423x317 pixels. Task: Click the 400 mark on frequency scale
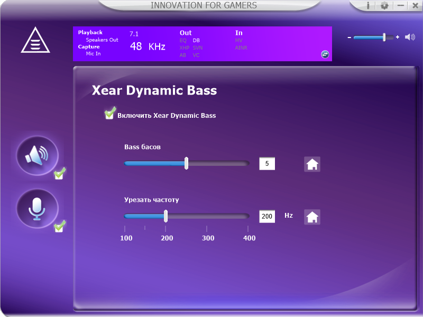point(249,238)
